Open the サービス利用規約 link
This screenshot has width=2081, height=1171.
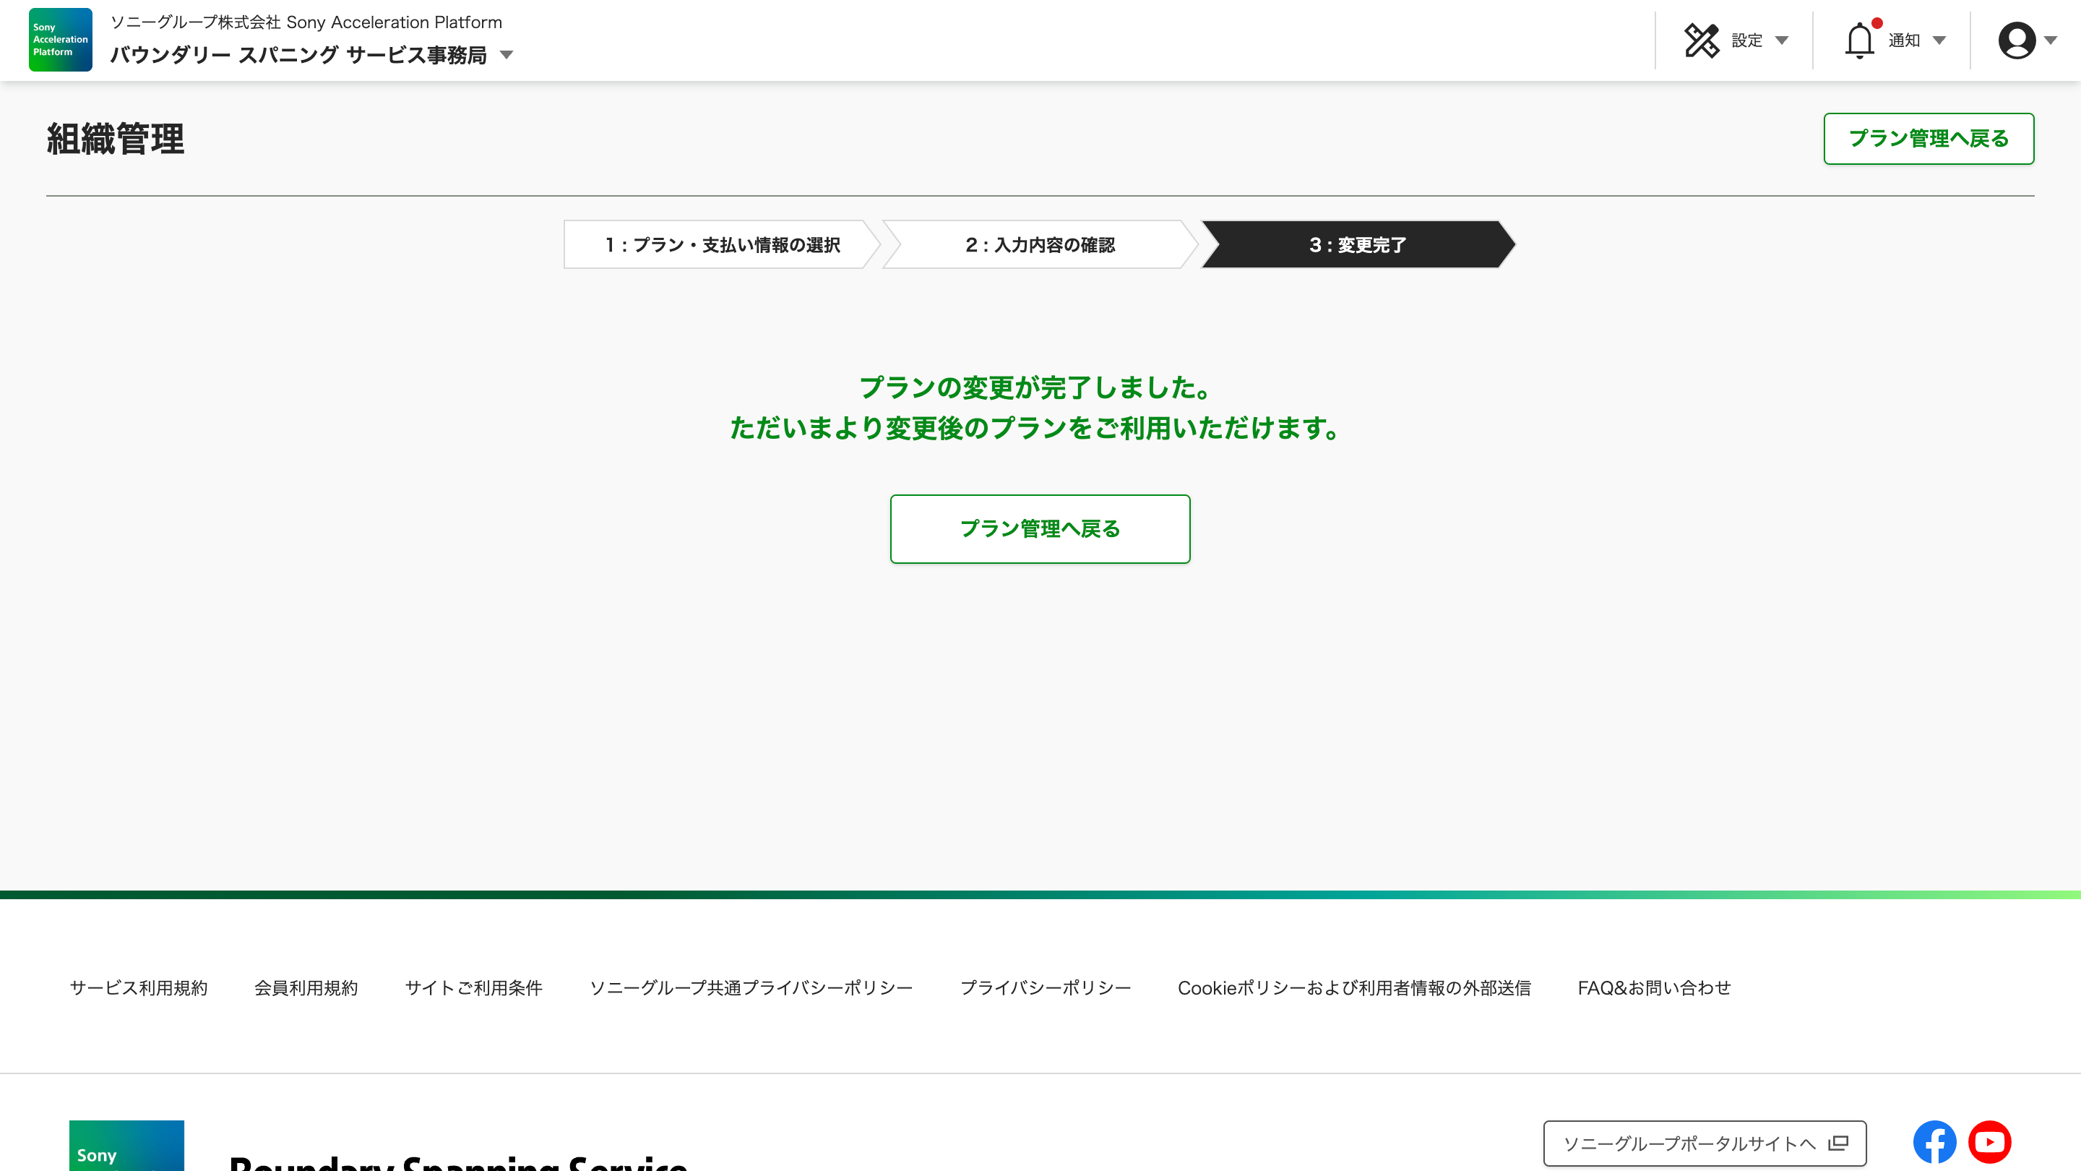(x=139, y=987)
